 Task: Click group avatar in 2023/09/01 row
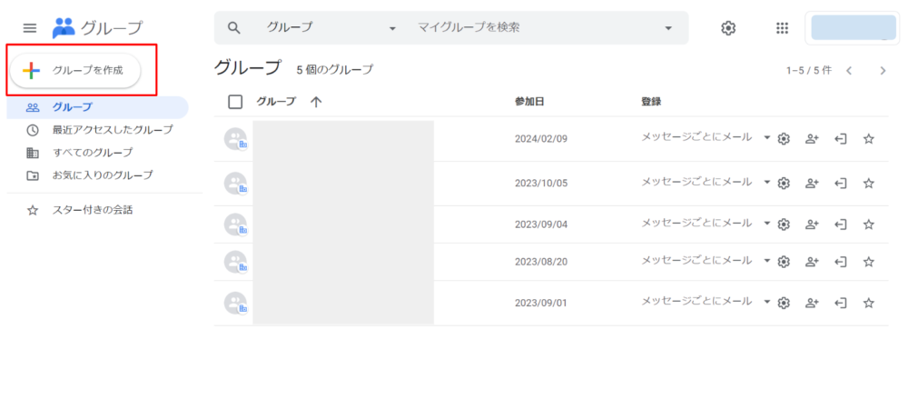point(236,303)
